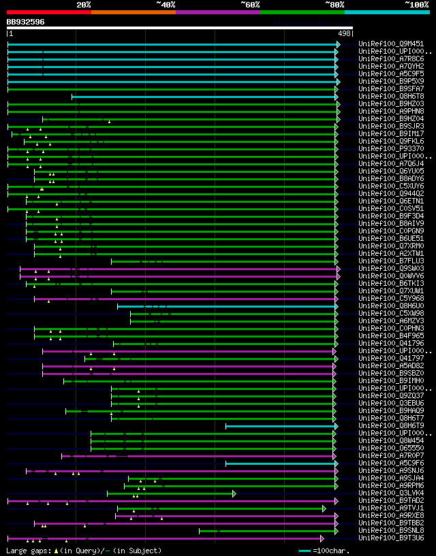
Task: Select the UniRef100_C5Y968 label
Action: pos(391,298)
